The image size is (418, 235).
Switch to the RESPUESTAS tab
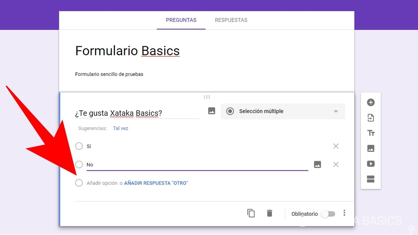[231, 20]
